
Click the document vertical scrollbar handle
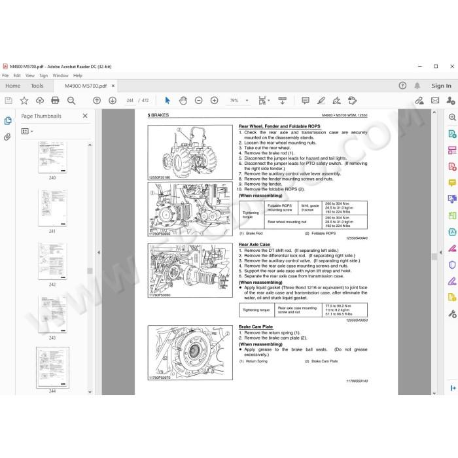(x=434, y=256)
